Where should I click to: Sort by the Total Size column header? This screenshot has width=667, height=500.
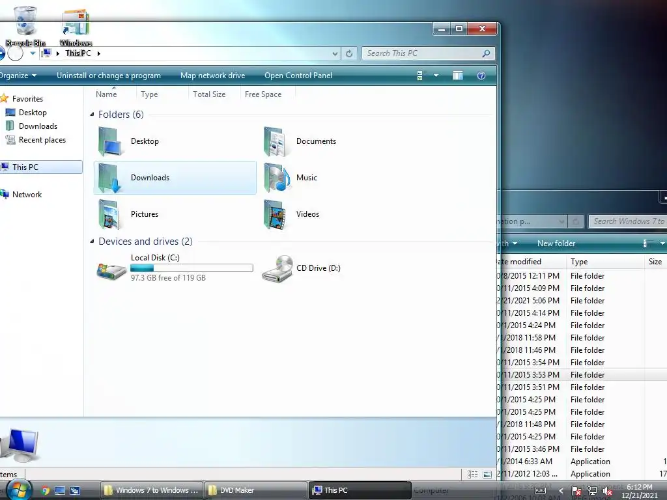pyautogui.click(x=209, y=94)
